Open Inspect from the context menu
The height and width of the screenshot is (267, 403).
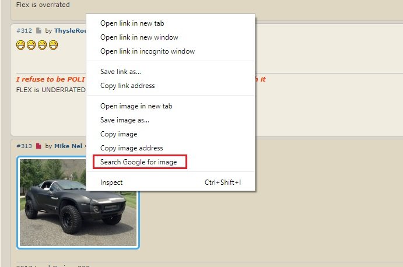click(x=171, y=182)
